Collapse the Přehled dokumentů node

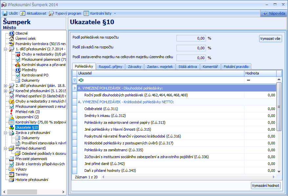5,148
